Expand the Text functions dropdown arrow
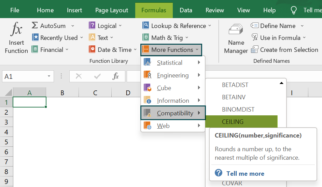 (x=112, y=38)
